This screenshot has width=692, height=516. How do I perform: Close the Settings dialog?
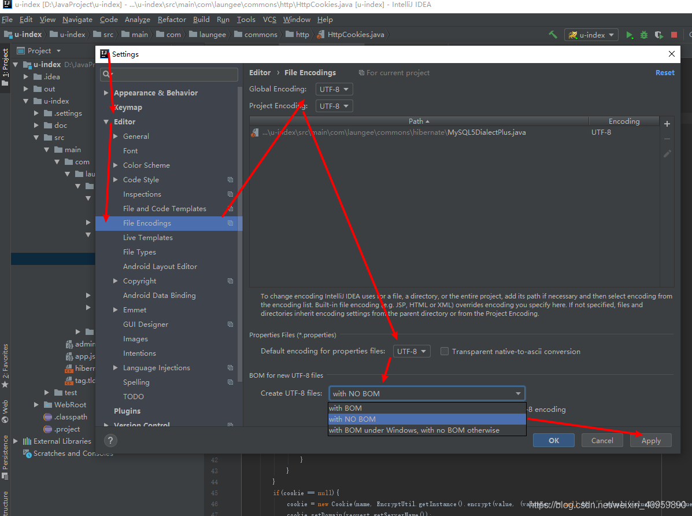point(671,54)
